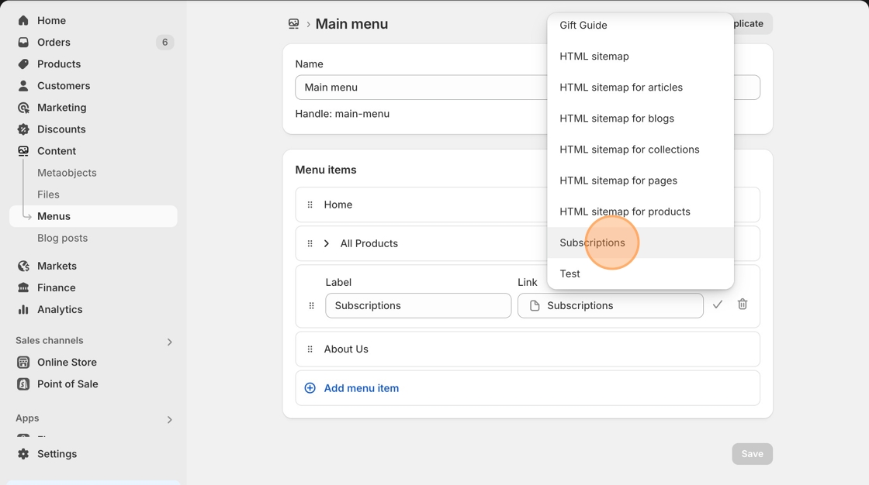Click the Home icon in sidebar
Screen dimensions: 869x485
[x=23, y=21]
